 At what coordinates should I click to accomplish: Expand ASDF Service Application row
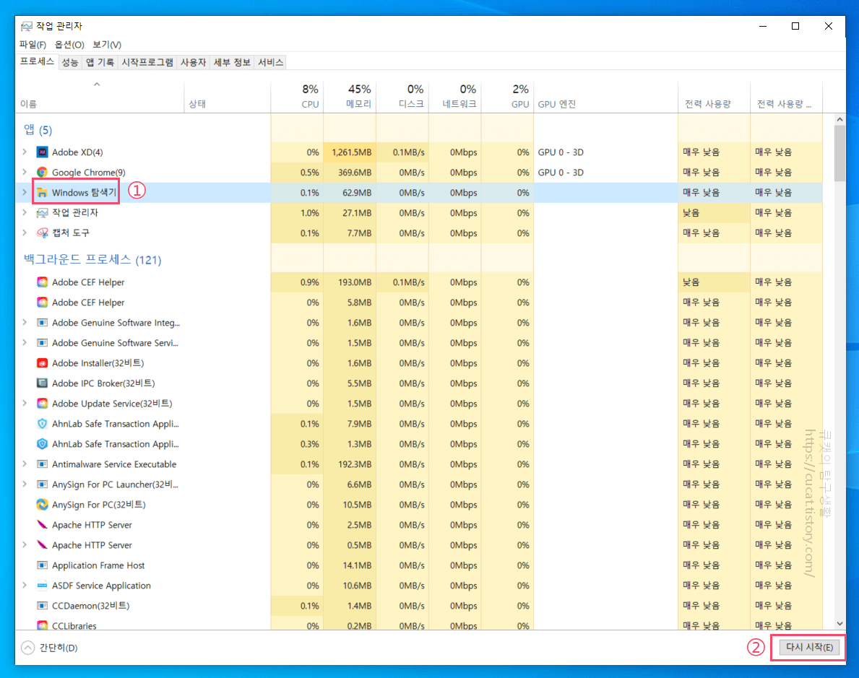[25, 586]
